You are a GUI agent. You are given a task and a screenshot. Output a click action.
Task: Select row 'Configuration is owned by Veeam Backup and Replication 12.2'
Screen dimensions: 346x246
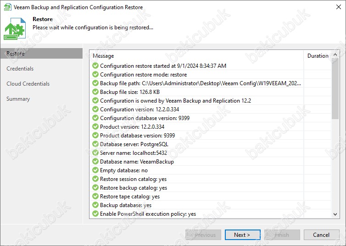[211, 100]
